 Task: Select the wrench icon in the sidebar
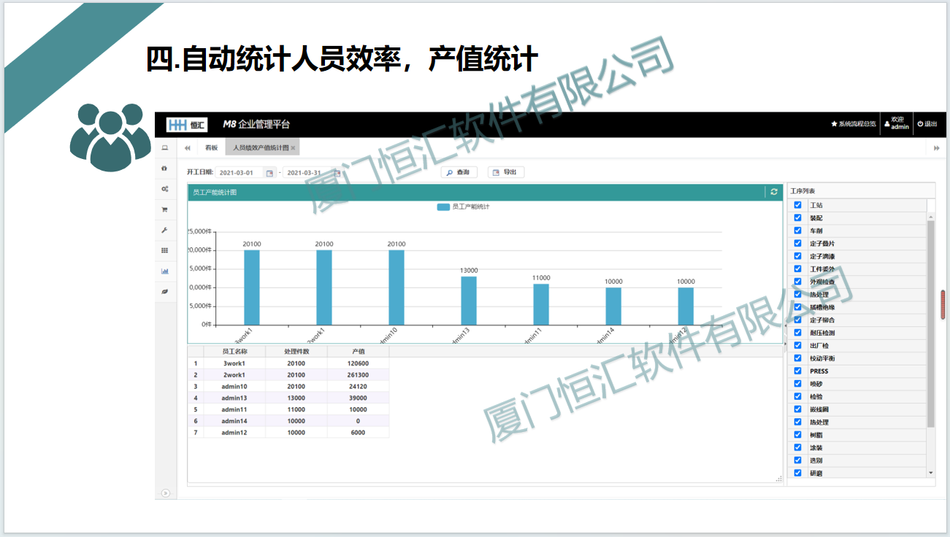[x=165, y=230]
